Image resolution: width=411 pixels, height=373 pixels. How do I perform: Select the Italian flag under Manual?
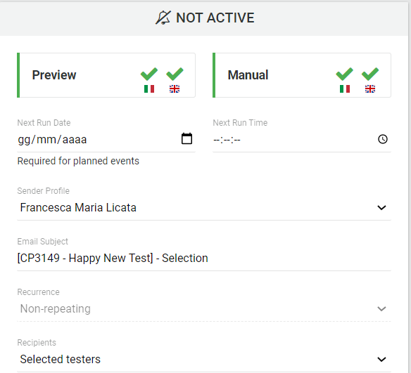click(x=345, y=89)
